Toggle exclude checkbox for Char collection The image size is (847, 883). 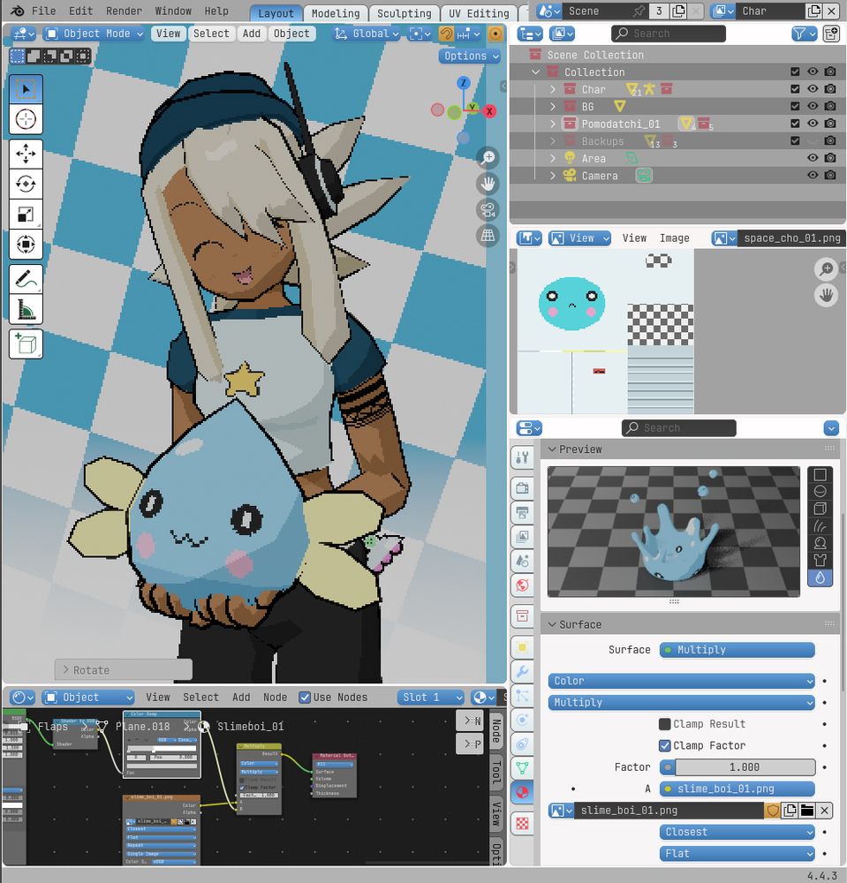pos(795,89)
